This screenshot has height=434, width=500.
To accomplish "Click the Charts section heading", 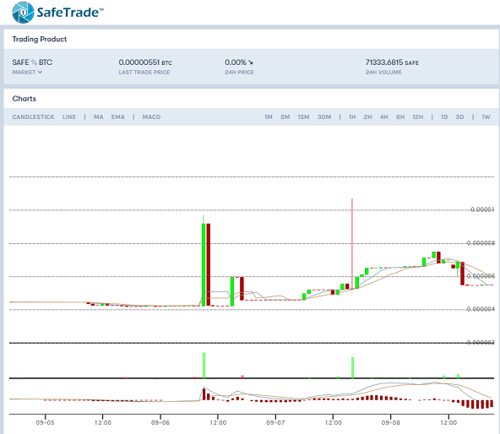I will pyautogui.click(x=24, y=99).
